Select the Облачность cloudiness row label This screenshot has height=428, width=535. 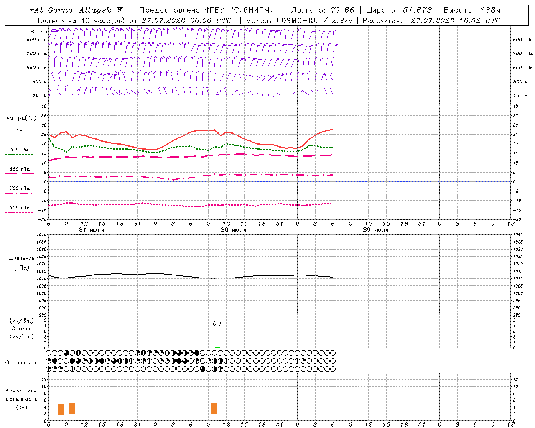tap(21, 362)
